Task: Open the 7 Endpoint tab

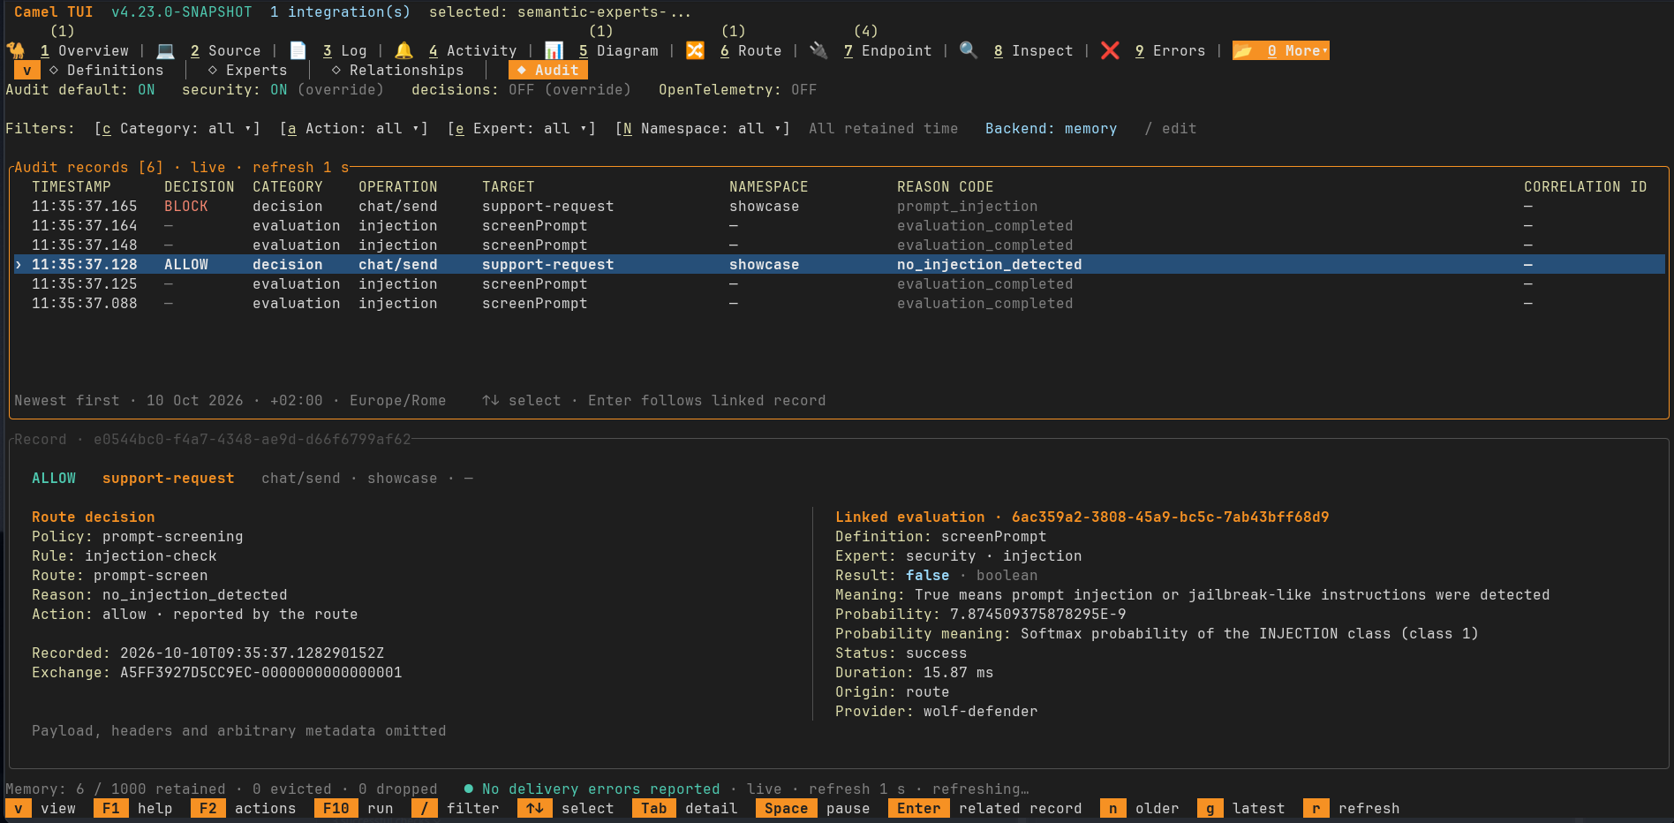Action: [x=888, y=50]
